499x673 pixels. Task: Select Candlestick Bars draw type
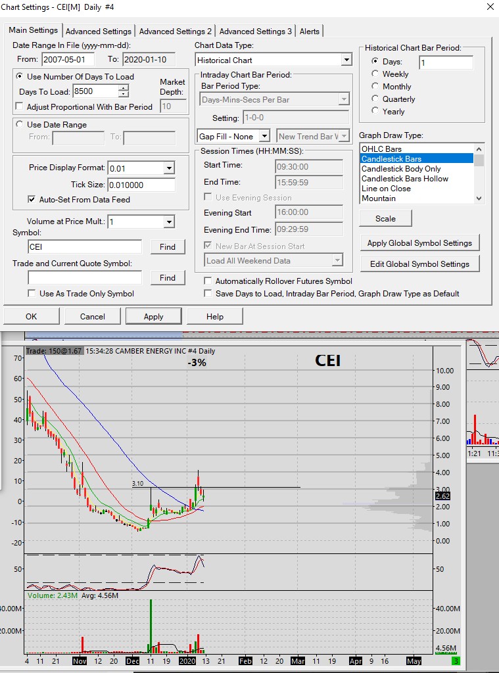(417, 159)
